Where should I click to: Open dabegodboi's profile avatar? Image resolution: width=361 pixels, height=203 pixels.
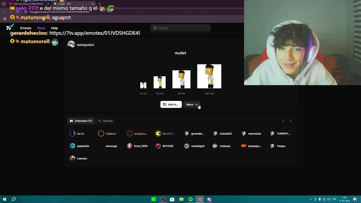coord(71,45)
